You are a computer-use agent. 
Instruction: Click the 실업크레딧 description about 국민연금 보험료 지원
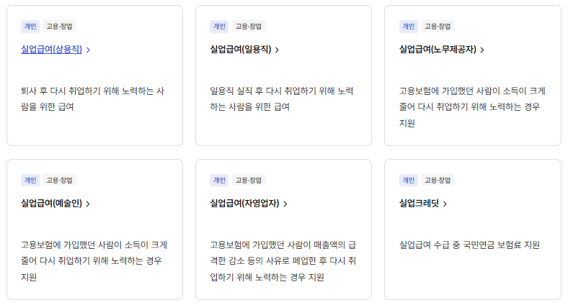pos(469,245)
